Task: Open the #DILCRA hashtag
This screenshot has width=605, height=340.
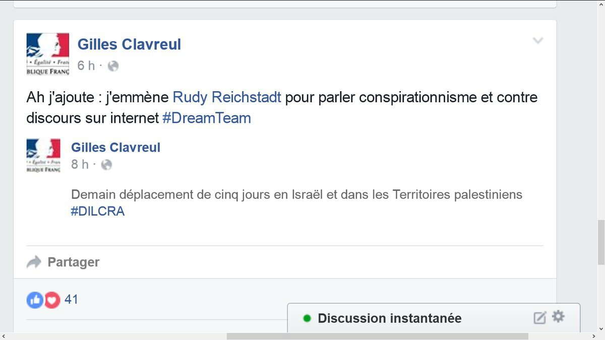Action: click(x=98, y=212)
